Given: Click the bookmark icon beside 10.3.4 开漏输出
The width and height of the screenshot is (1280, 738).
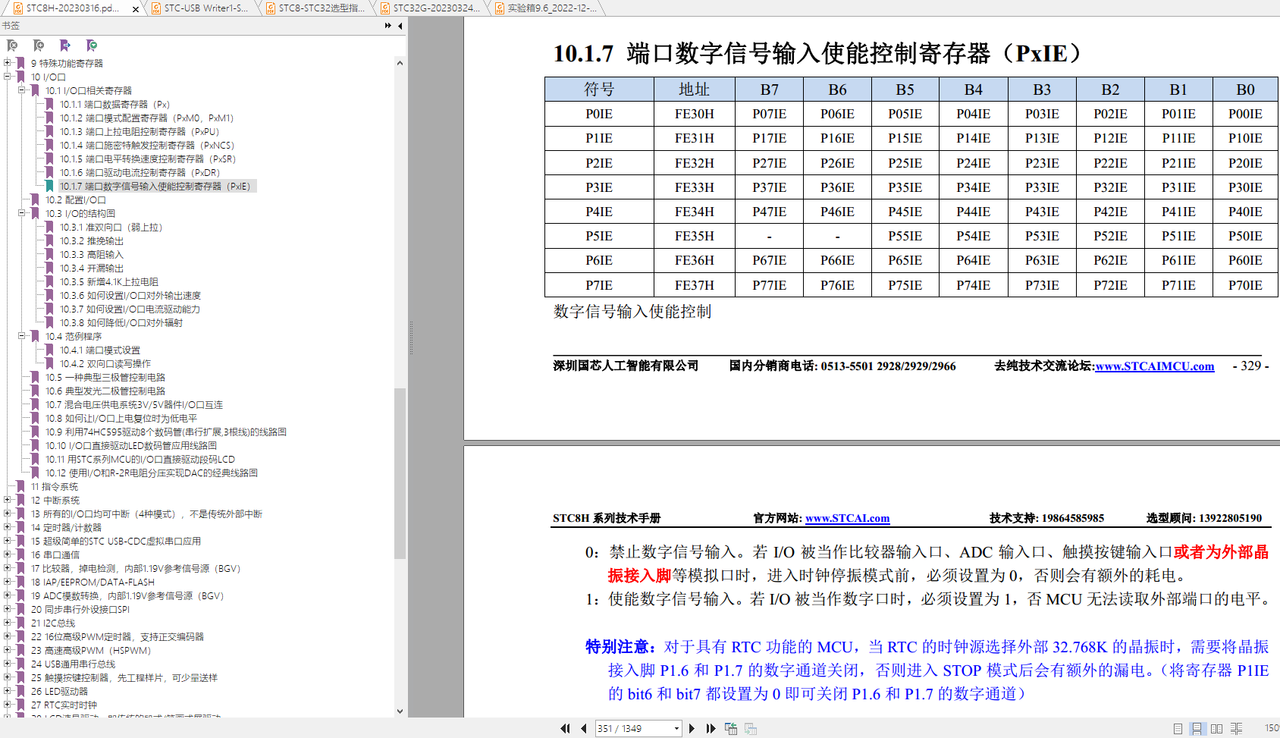Looking at the screenshot, I should click(49, 269).
